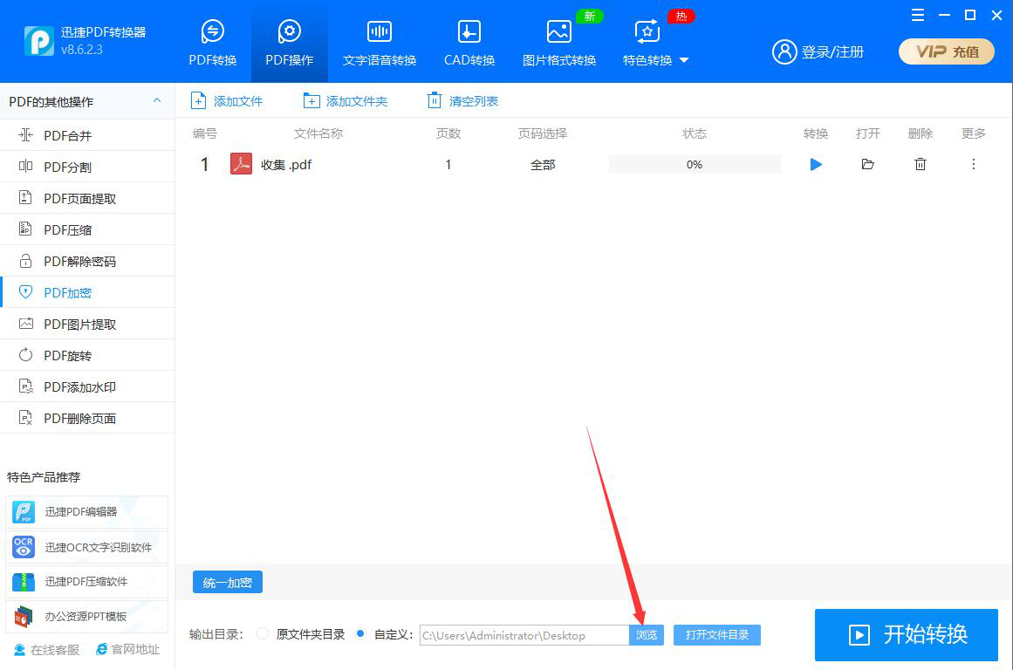Select 原文件夹目录 radio button
This screenshot has height=670, width=1013.
click(263, 634)
